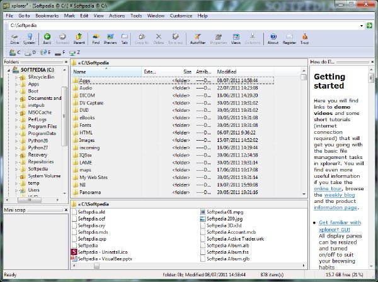Close the How do I pane

pos(372,62)
